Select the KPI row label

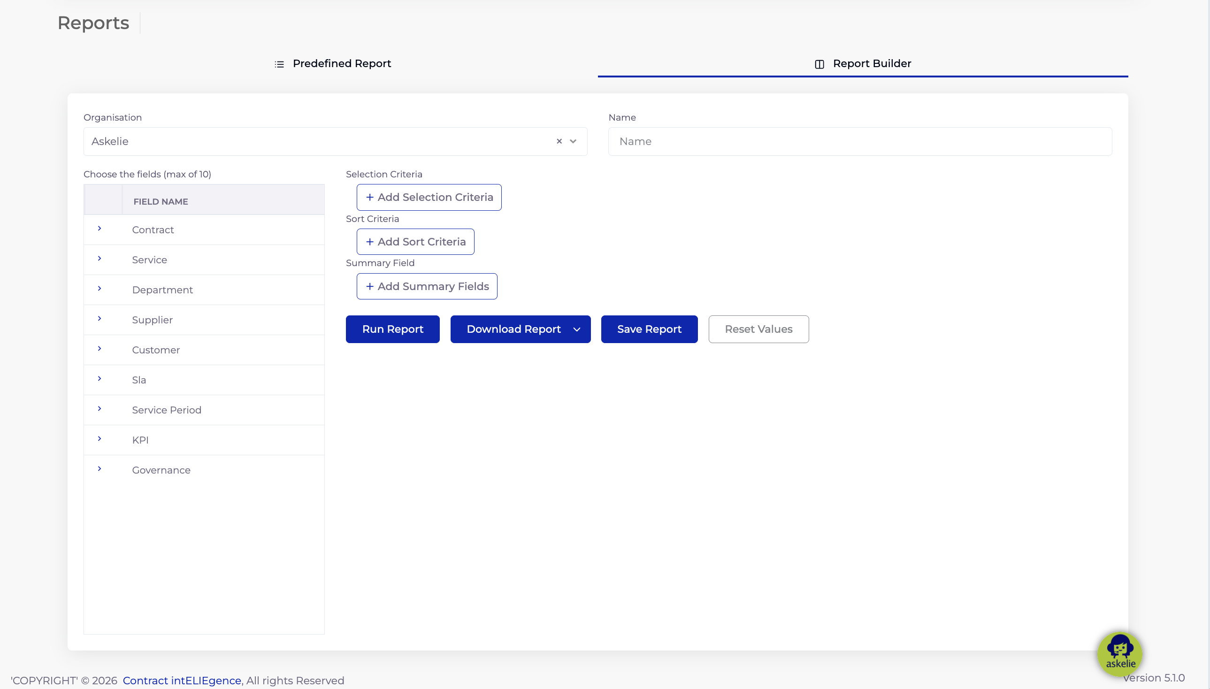point(140,440)
